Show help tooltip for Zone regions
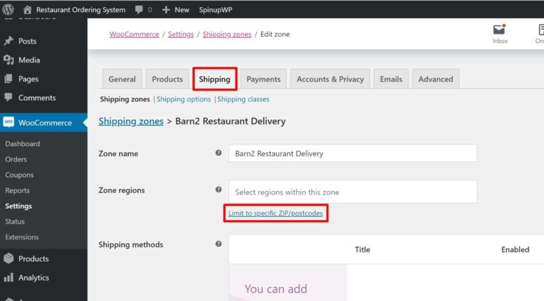Viewport: 544px width, 301px height. 218,190
